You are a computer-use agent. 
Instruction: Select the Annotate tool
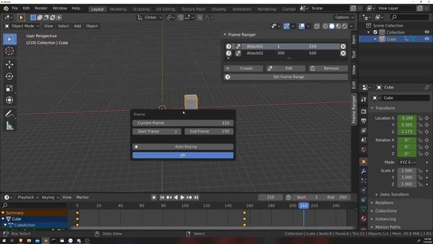(x=9, y=114)
